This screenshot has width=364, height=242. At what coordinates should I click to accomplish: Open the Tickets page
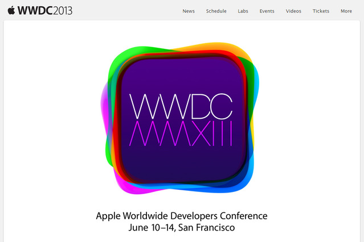coord(321,11)
